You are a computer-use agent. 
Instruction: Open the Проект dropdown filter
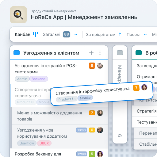137,35
